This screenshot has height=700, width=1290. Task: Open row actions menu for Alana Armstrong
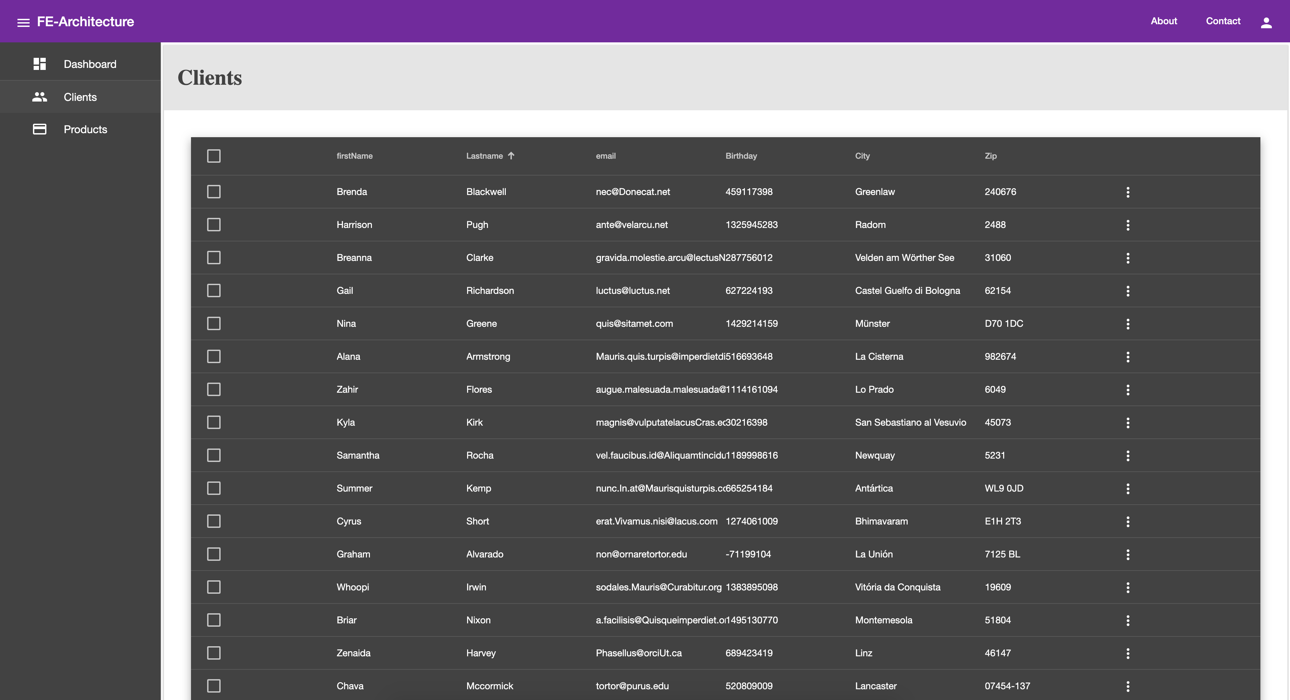click(x=1128, y=356)
